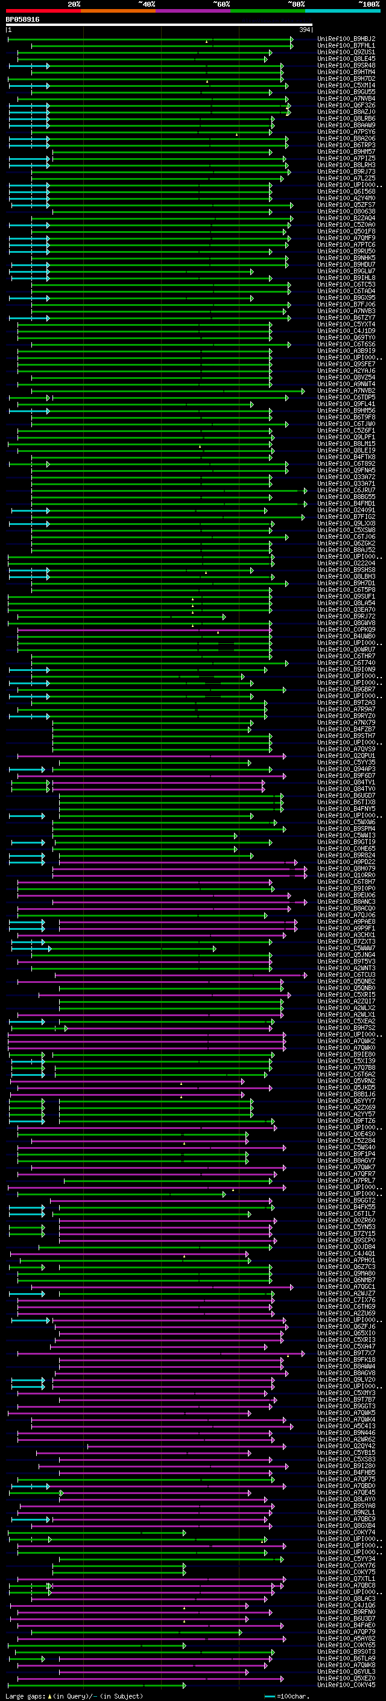Select the UniRef100_B6TZY7 row label

(x=346, y=318)
